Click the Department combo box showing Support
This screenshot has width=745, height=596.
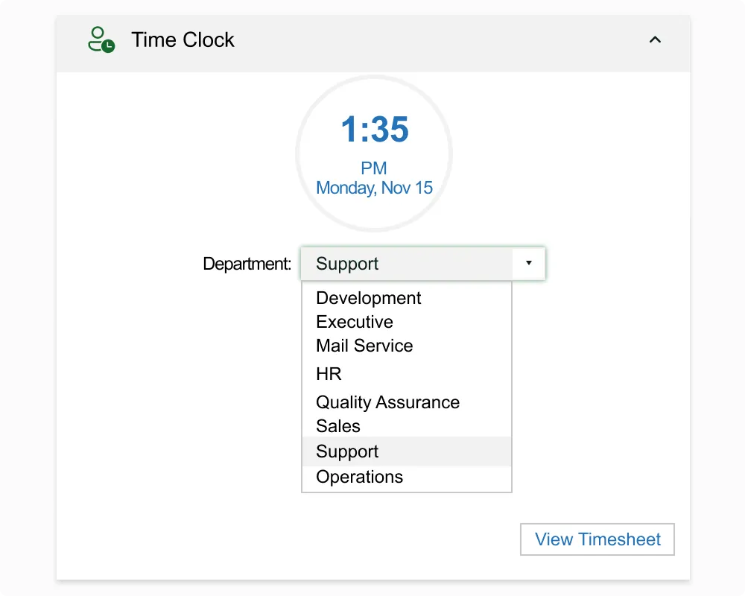pyautogui.click(x=407, y=264)
